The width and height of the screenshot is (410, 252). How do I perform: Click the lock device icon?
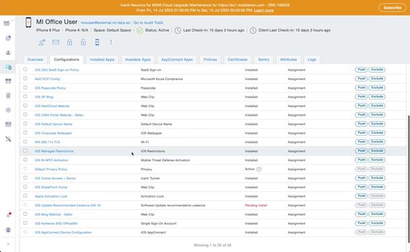69,42
